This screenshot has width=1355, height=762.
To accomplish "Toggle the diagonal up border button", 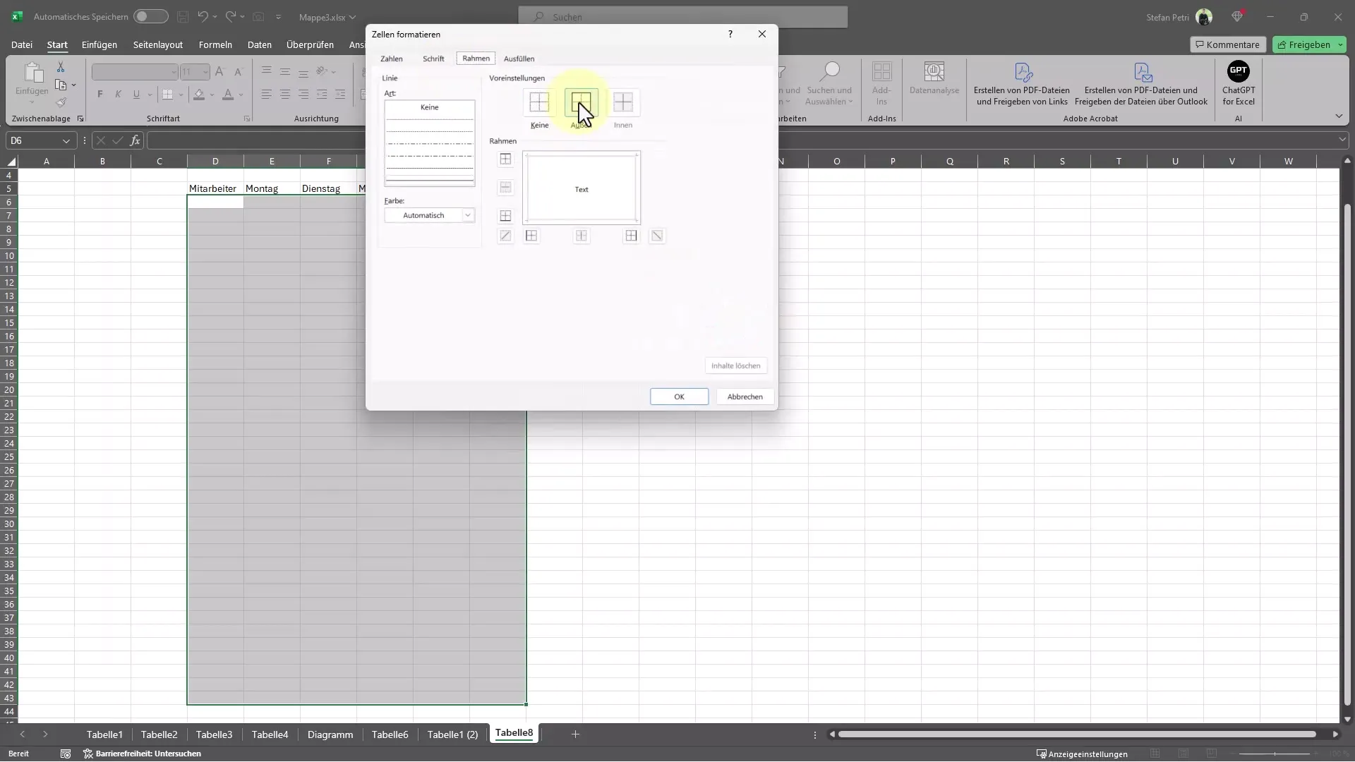I will (x=505, y=236).
